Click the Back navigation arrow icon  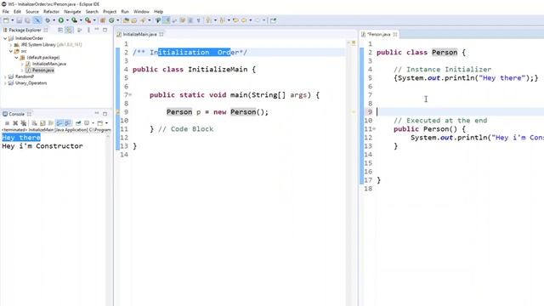244,20
